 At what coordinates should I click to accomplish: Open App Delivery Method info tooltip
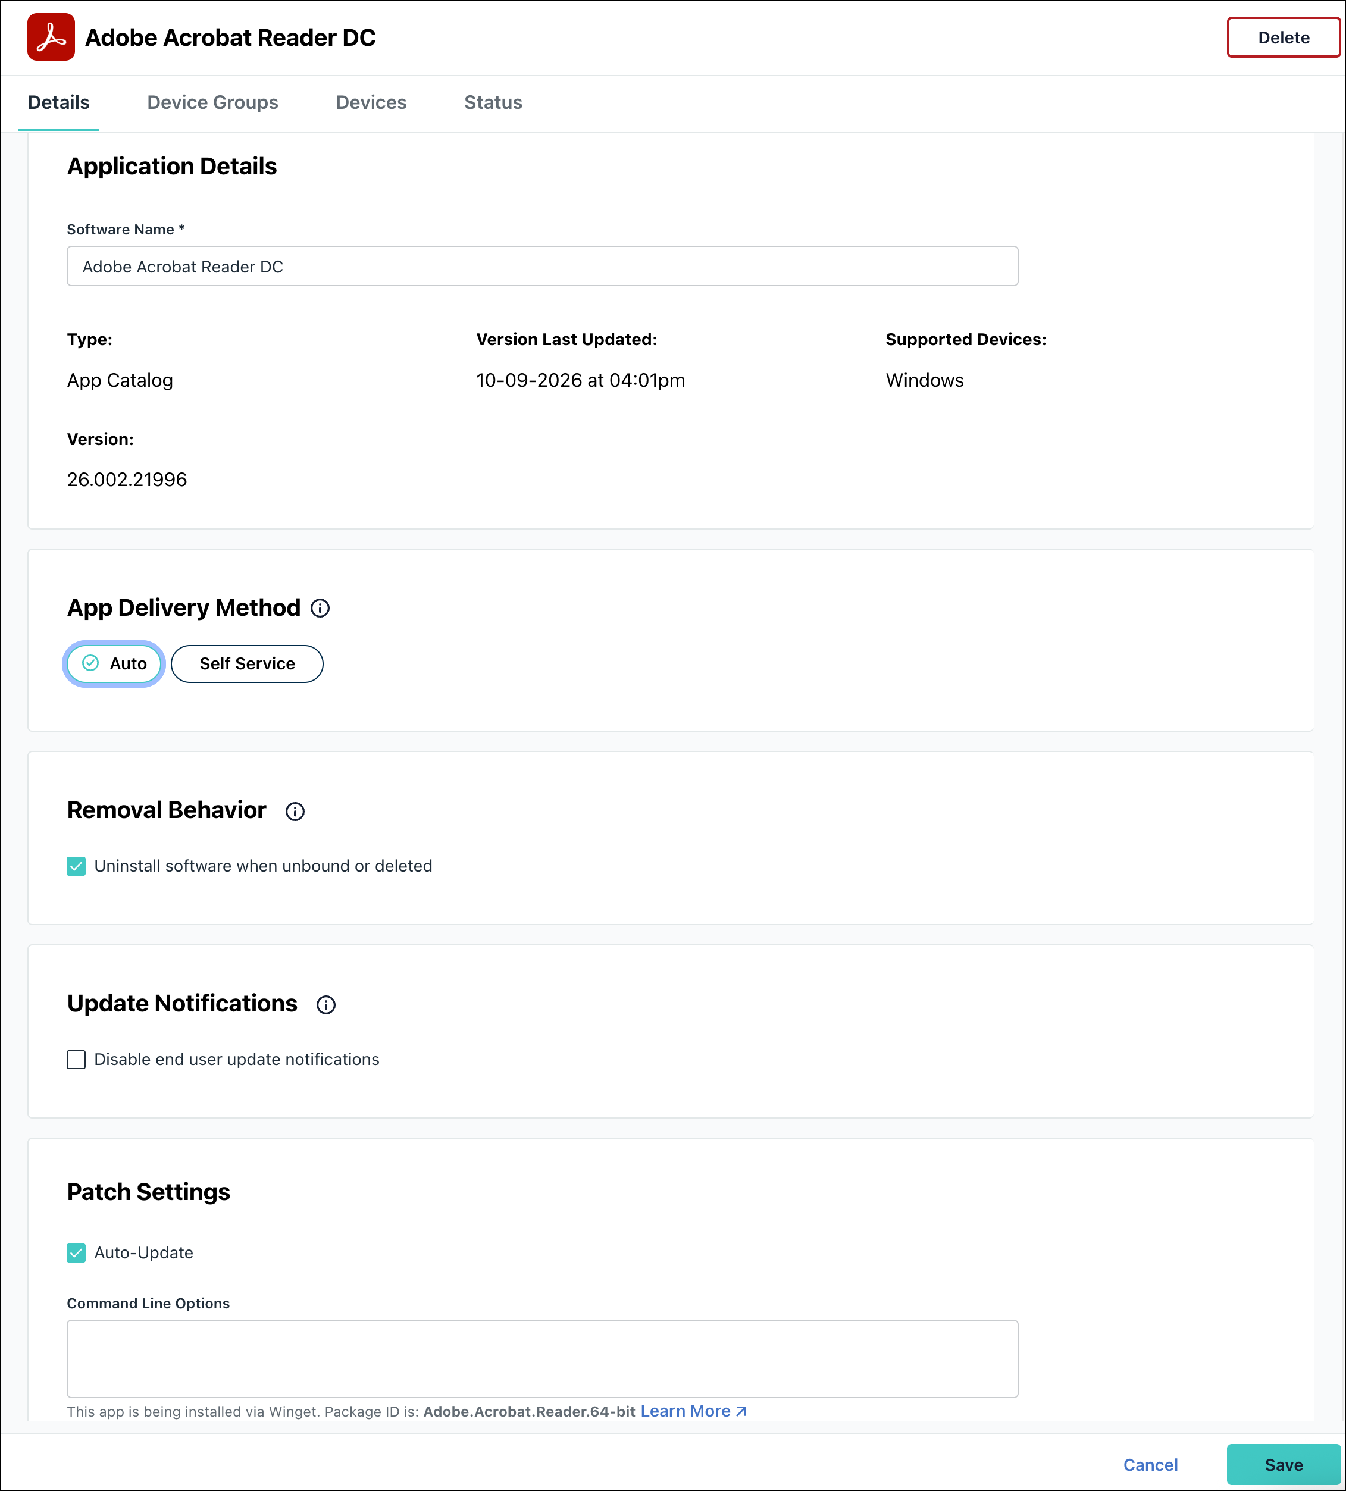point(320,608)
